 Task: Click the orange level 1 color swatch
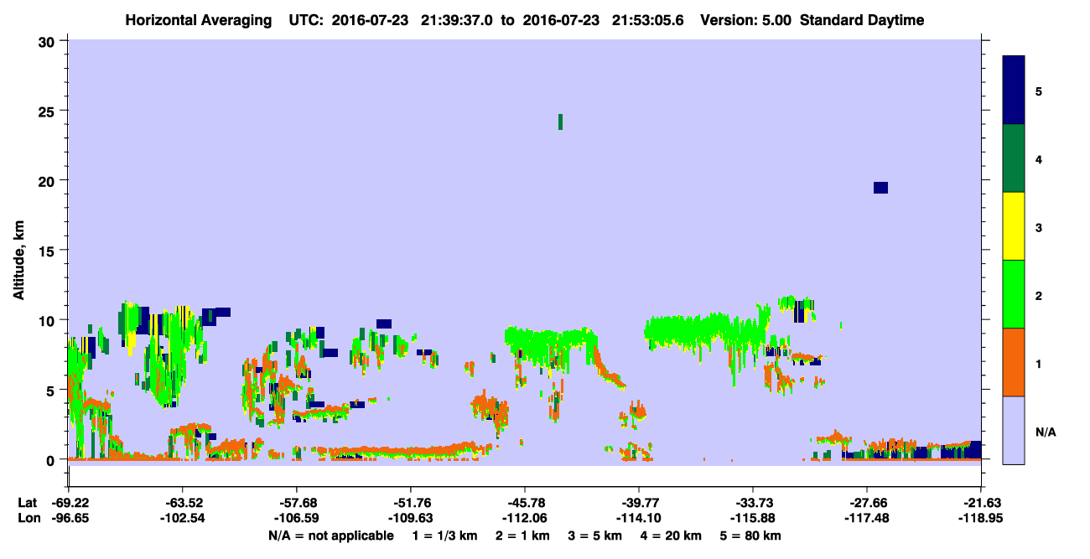click(x=1014, y=362)
